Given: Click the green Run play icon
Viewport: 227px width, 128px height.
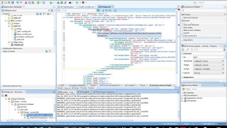Looking at the screenshot, I should 77,2.
